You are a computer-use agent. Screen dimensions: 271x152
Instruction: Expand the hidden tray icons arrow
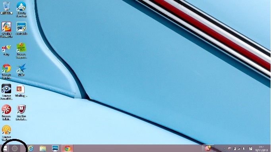[x=225, y=148]
